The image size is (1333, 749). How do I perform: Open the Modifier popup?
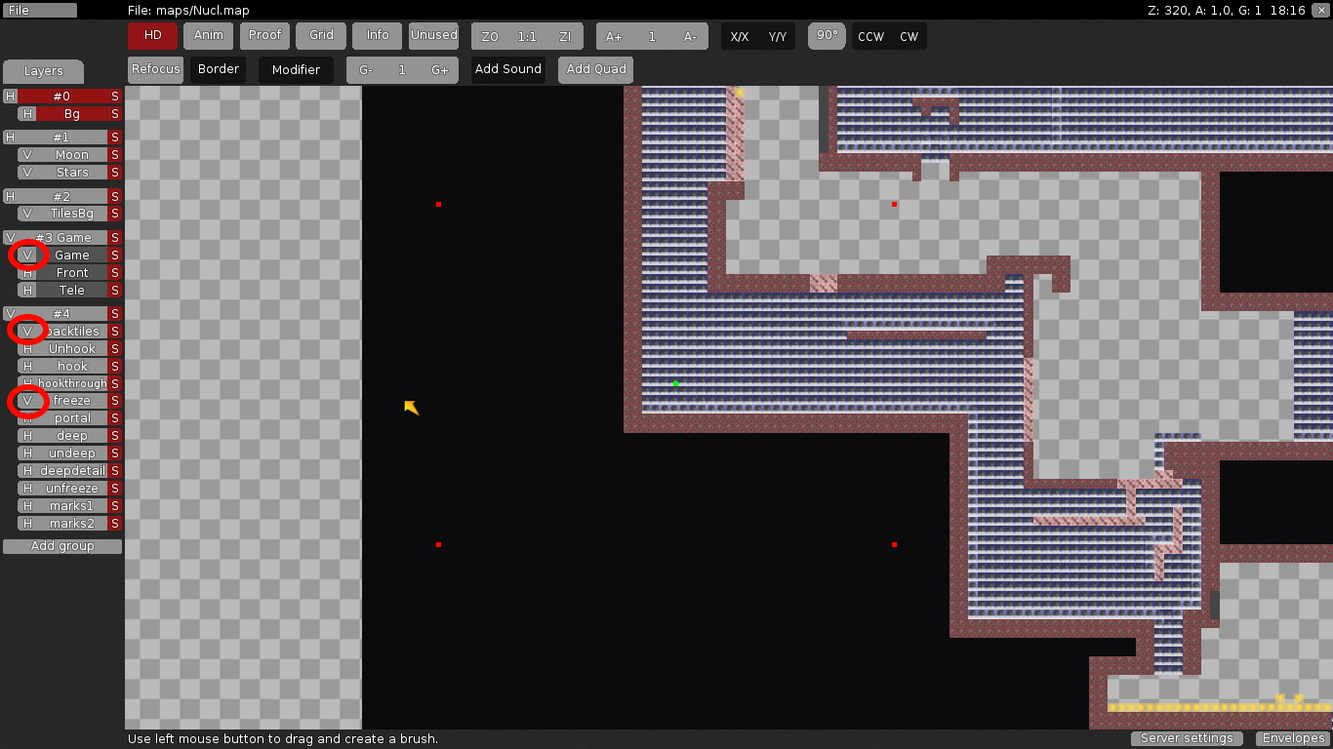pos(296,70)
